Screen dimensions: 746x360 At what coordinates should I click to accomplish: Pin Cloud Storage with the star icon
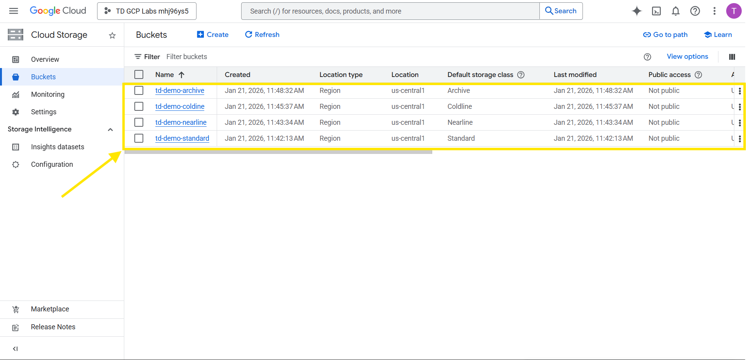point(112,35)
